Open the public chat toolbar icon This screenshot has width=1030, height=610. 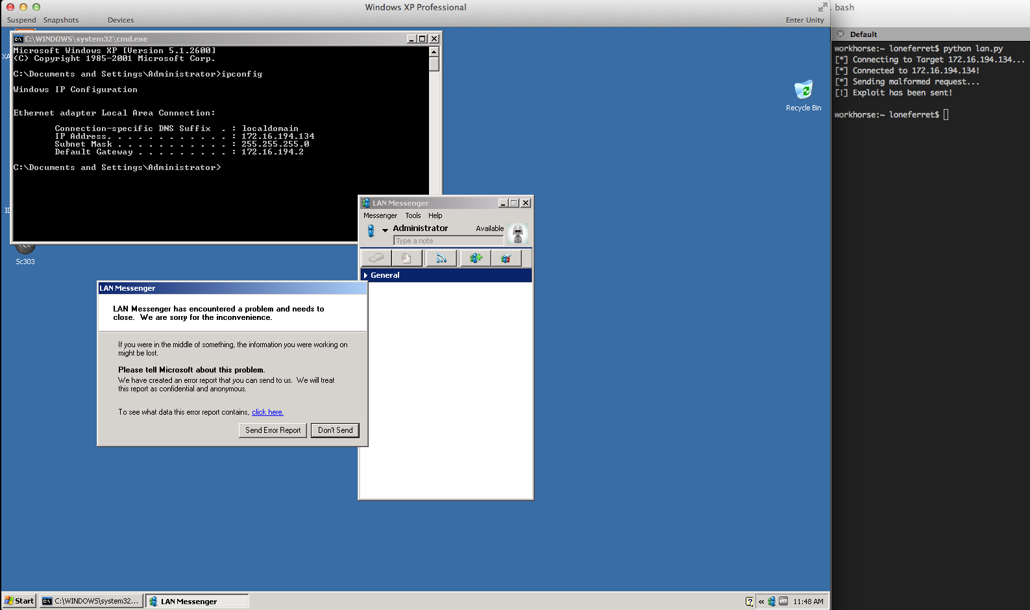pyautogui.click(x=506, y=258)
